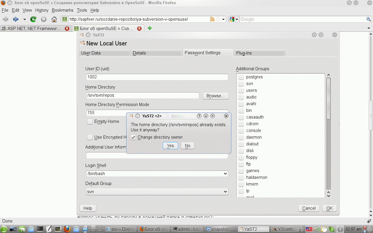Switch to the srv – Dolphin taskbar window
The width and height of the screenshot is (373, 233).
tap(121, 229)
